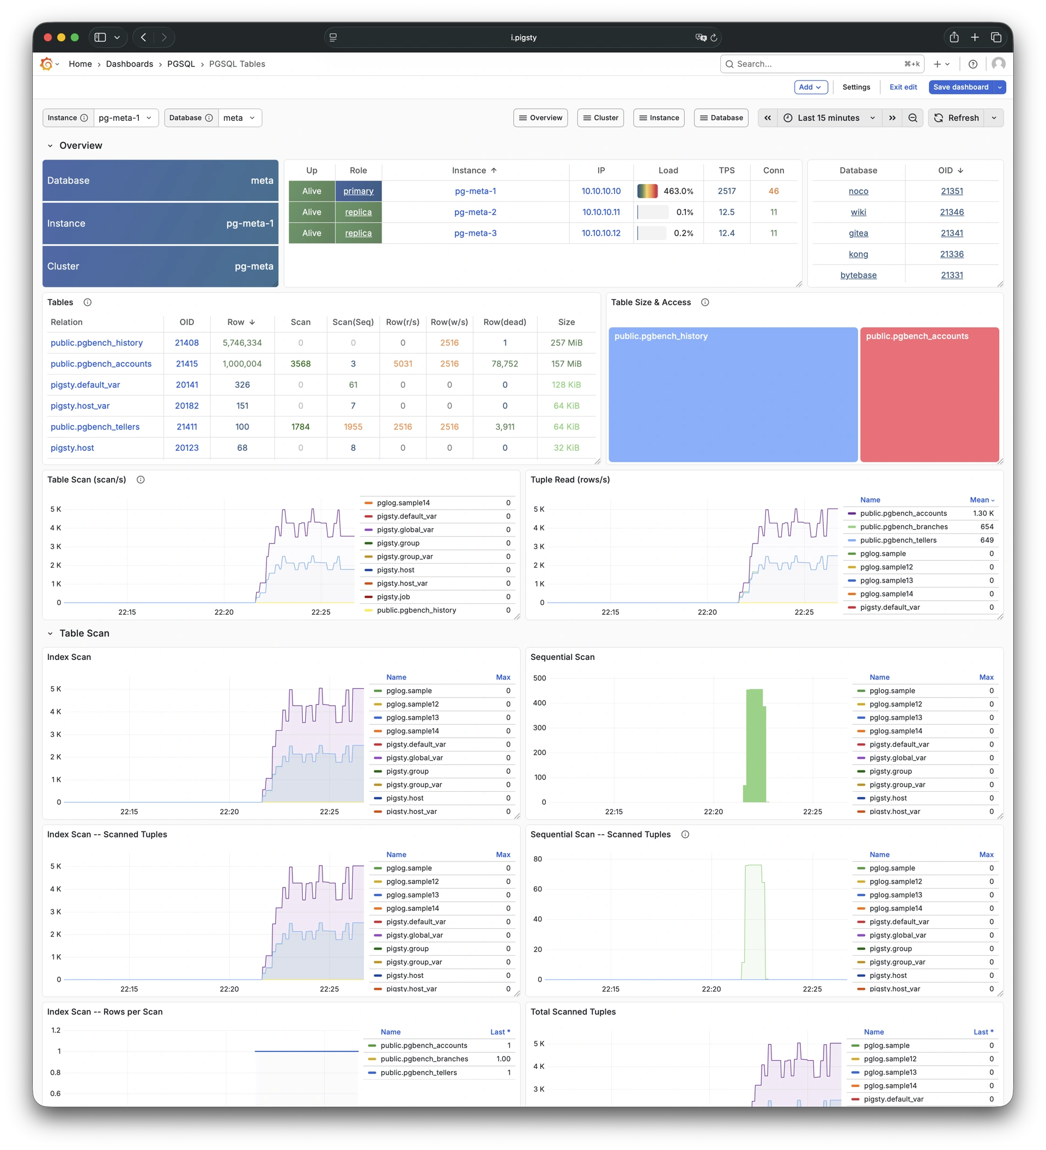This screenshot has width=1046, height=1150.
Task: Toggle pgbench_accounts series in Tuple Read legend
Action: pos(903,513)
